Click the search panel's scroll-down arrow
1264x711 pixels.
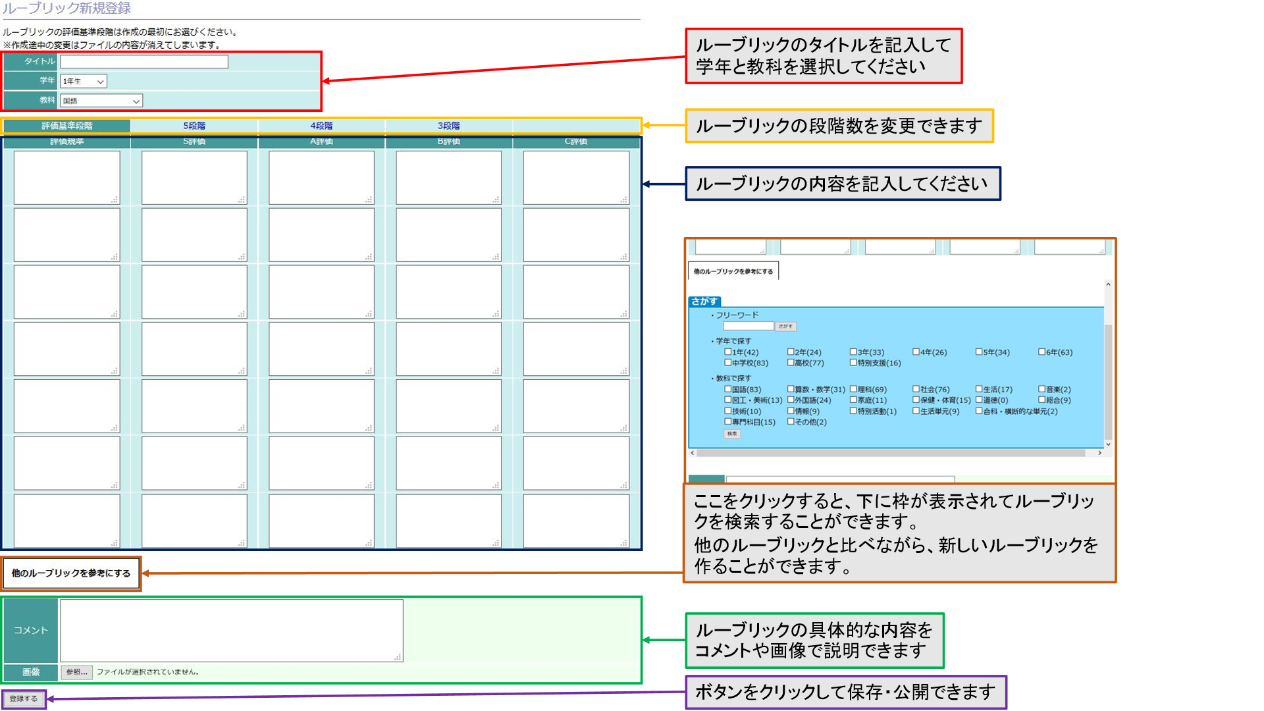pyautogui.click(x=1108, y=444)
